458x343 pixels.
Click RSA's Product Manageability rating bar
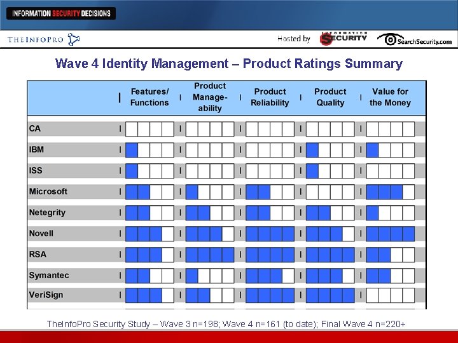pos(210,255)
